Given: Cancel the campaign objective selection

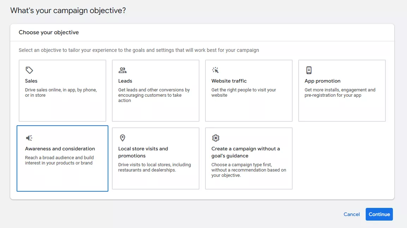Looking at the screenshot, I should pos(352,214).
